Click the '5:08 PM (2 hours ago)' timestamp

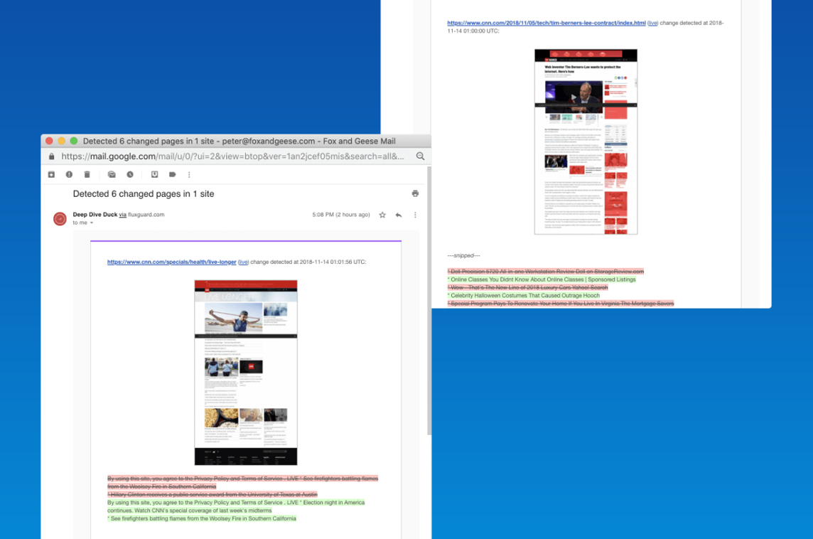[x=341, y=215]
